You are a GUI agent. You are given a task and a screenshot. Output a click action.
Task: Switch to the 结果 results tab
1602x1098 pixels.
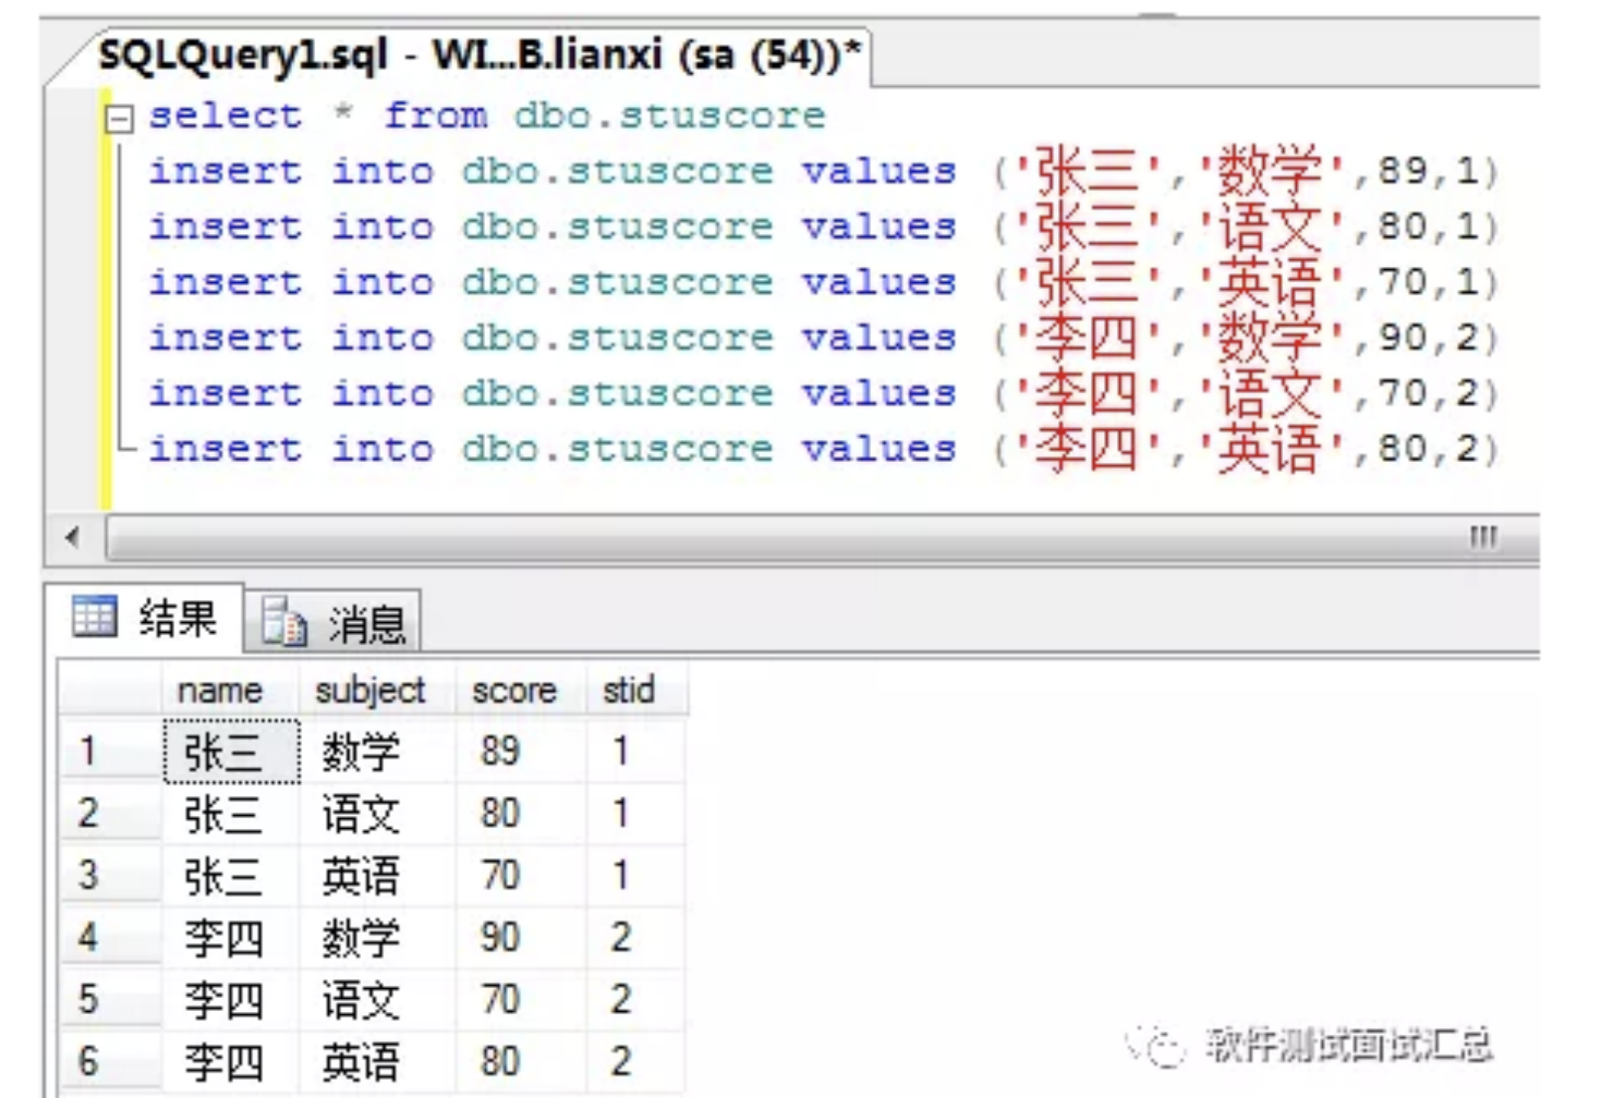pos(145,618)
